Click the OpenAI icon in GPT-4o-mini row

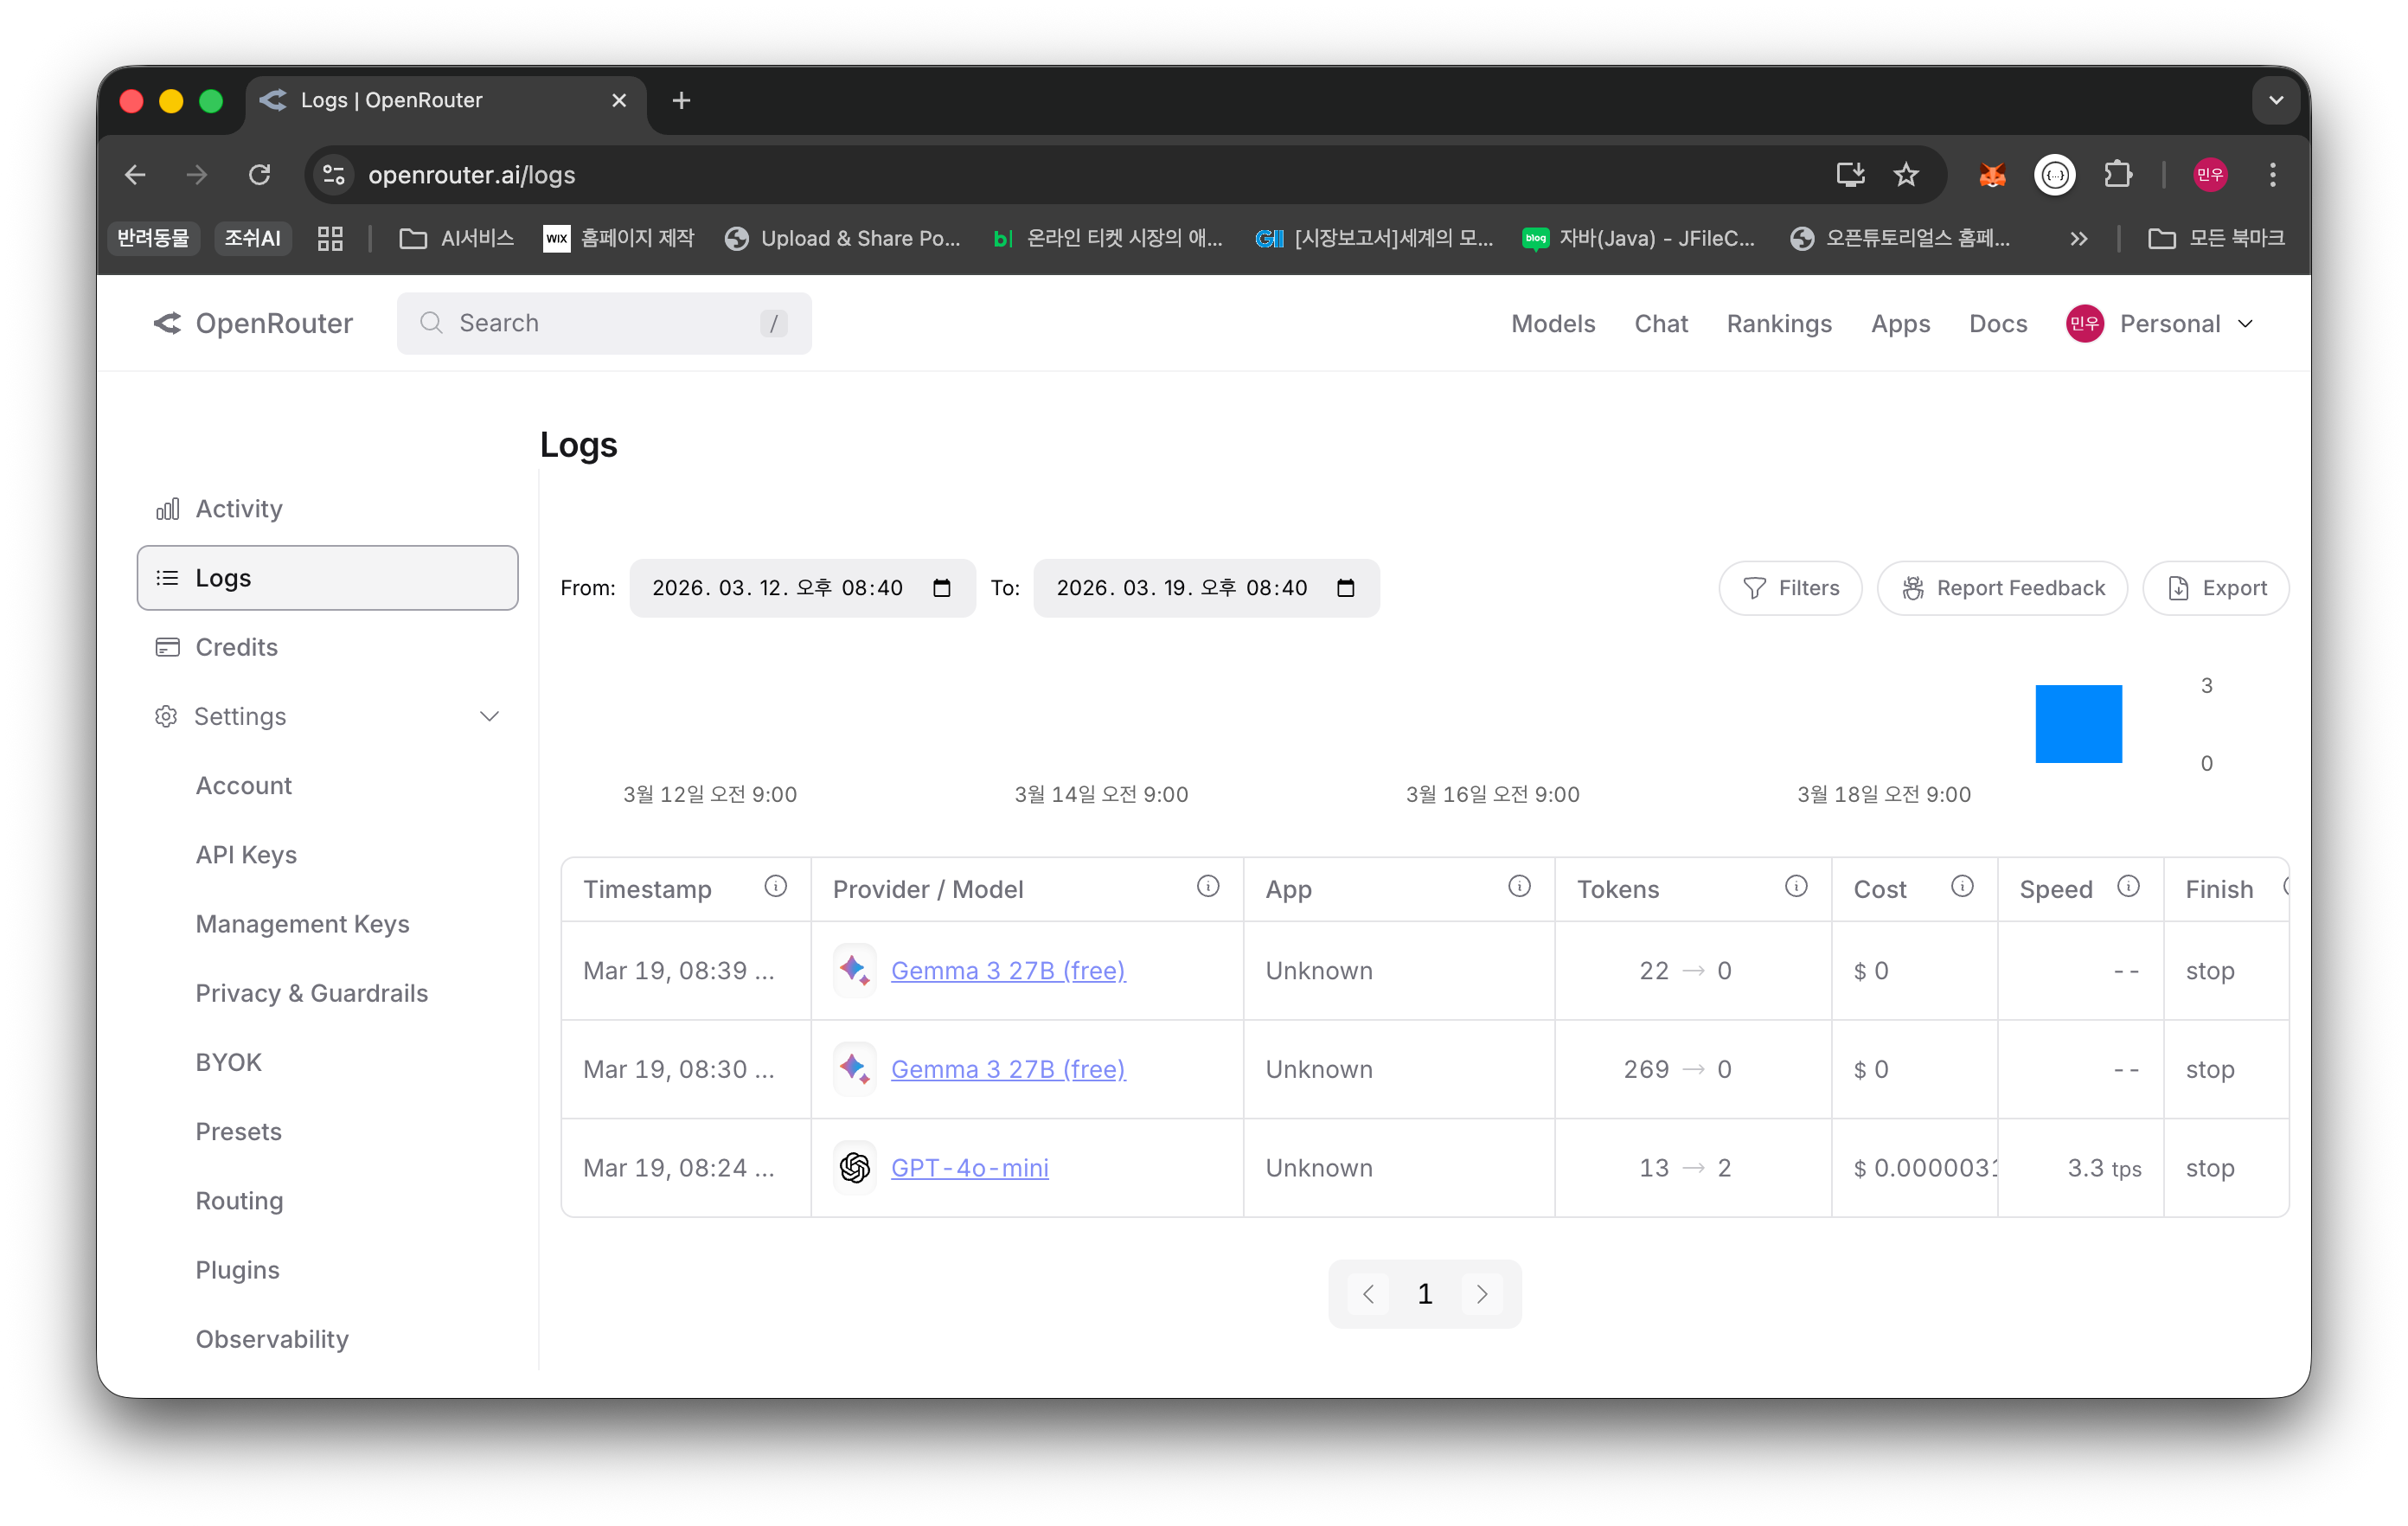(854, 1167)
